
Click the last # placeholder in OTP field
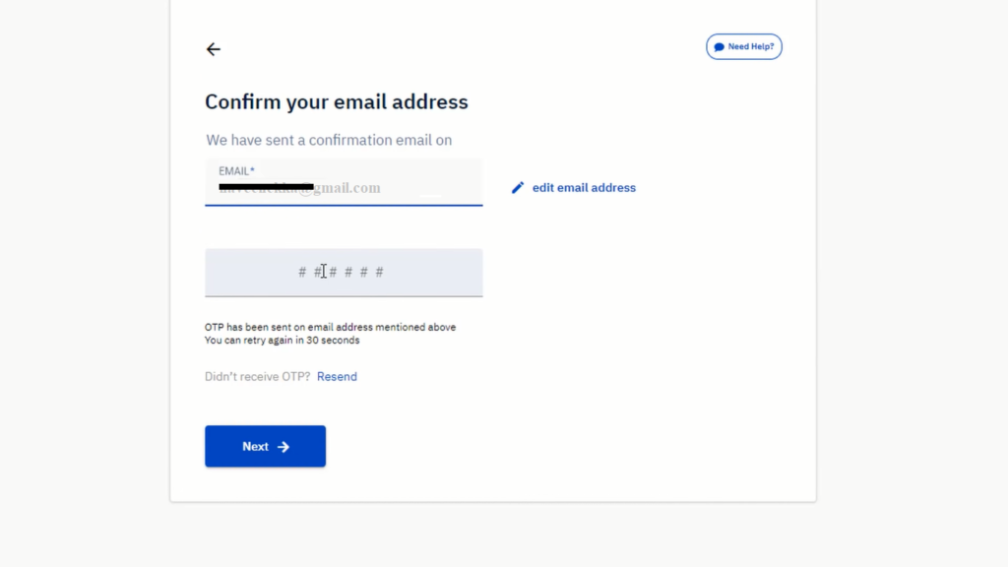click(x=379, y=272)
